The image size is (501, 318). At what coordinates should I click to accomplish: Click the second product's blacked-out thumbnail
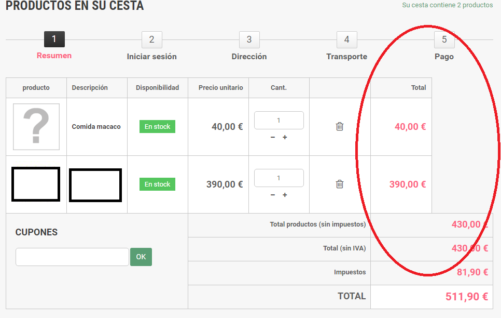click(36, 184)
